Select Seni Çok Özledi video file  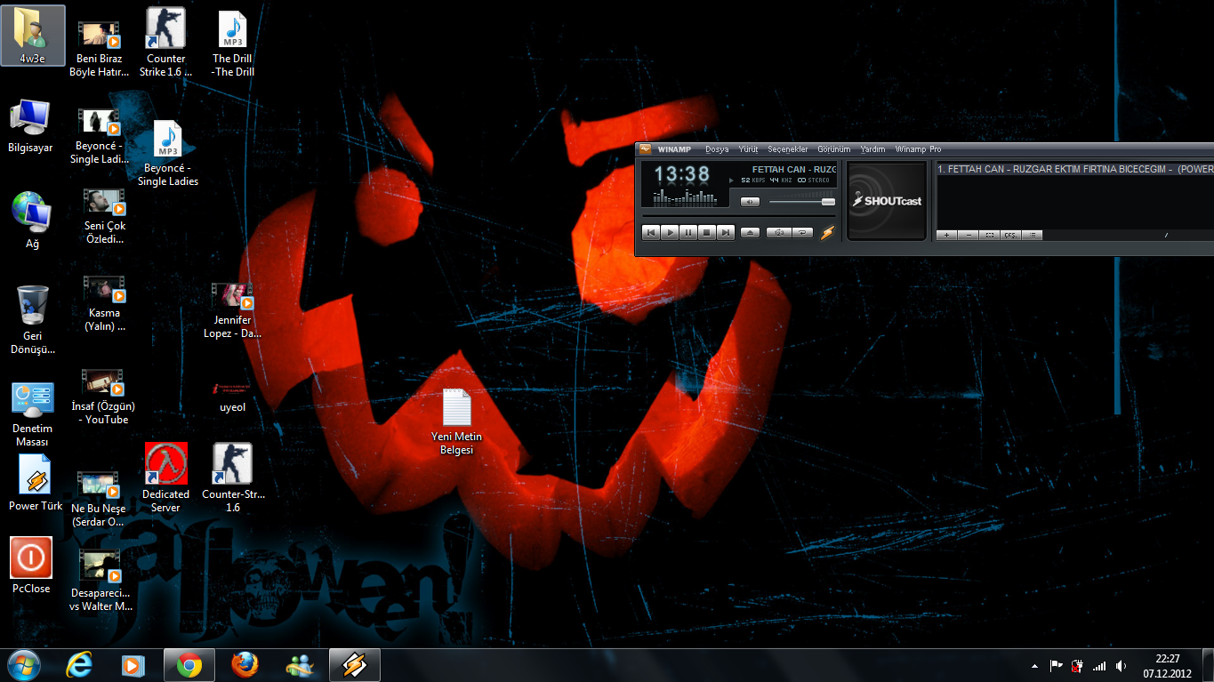[x=105, y=216]
